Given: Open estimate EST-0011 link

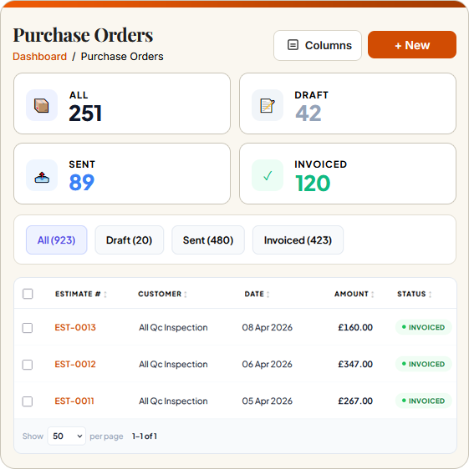Looking at the screenshot, I should (74, 401).
